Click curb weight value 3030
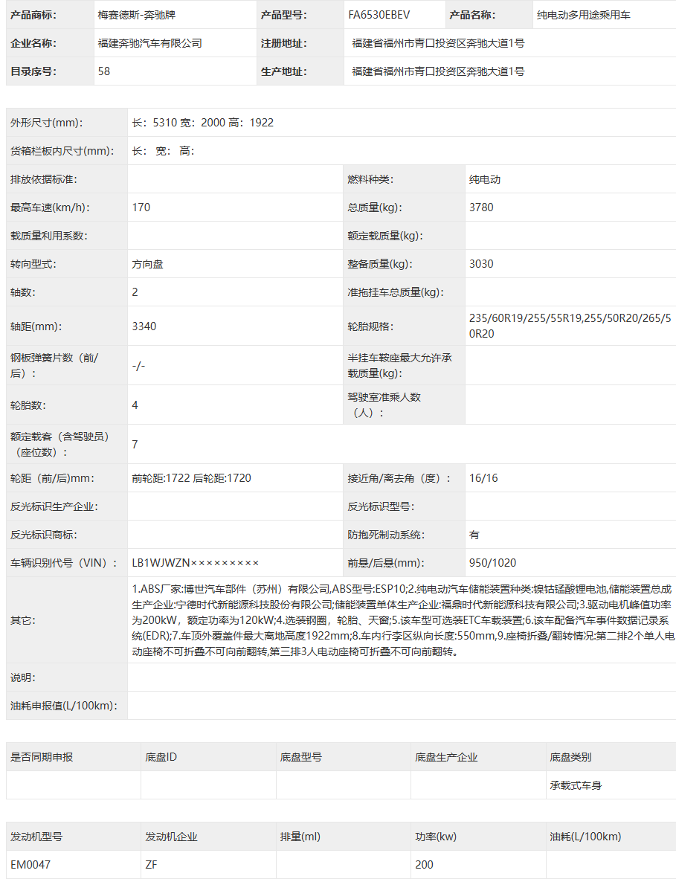This screenshot has height=879, width=676. (481, 264)
